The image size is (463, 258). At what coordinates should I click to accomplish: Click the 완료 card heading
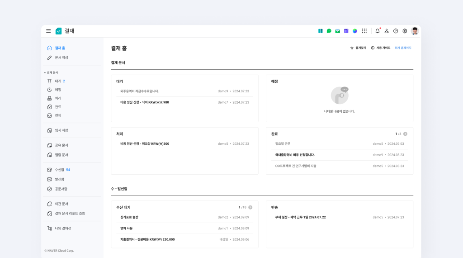(x=274, y=134)
